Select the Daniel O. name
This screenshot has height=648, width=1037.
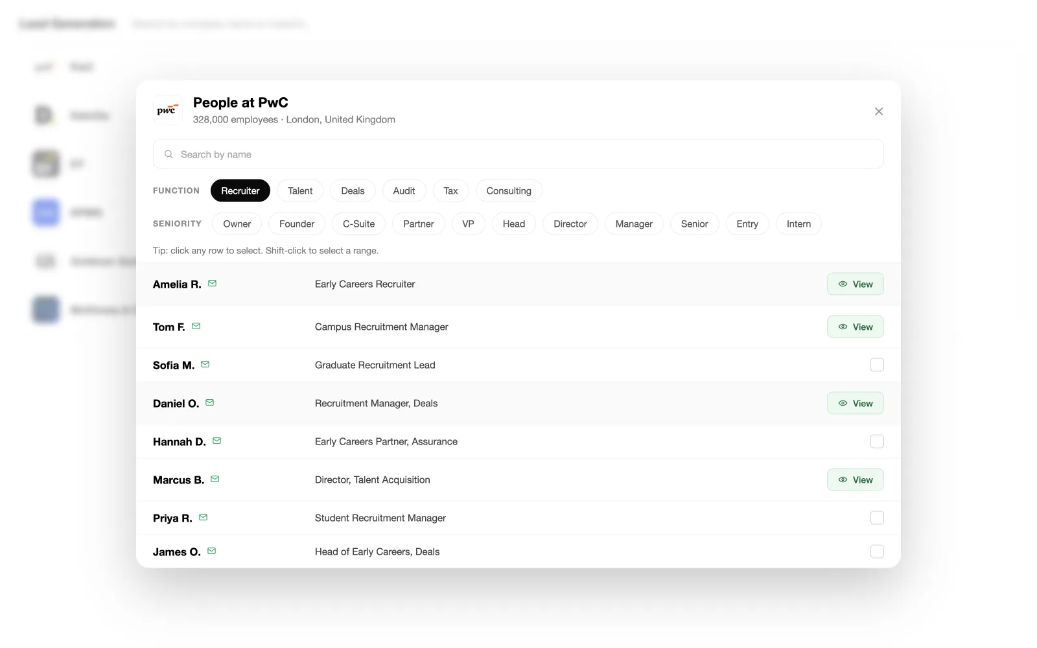tap(176, 404)
